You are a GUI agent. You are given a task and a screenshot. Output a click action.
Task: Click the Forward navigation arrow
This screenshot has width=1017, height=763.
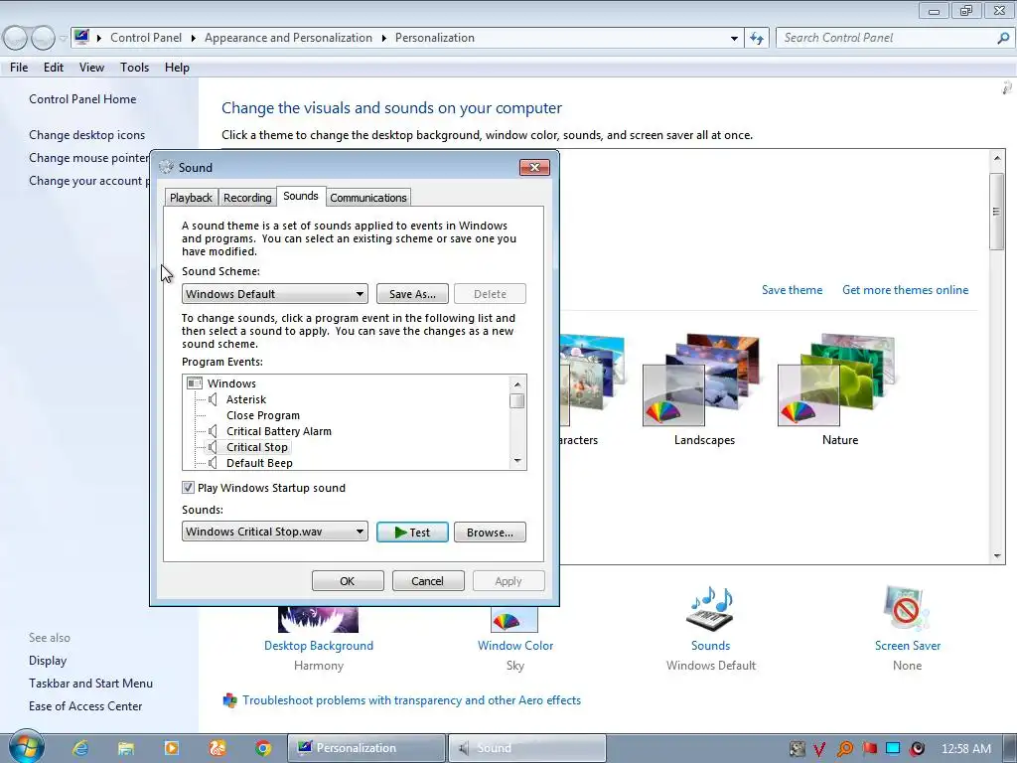43,39
